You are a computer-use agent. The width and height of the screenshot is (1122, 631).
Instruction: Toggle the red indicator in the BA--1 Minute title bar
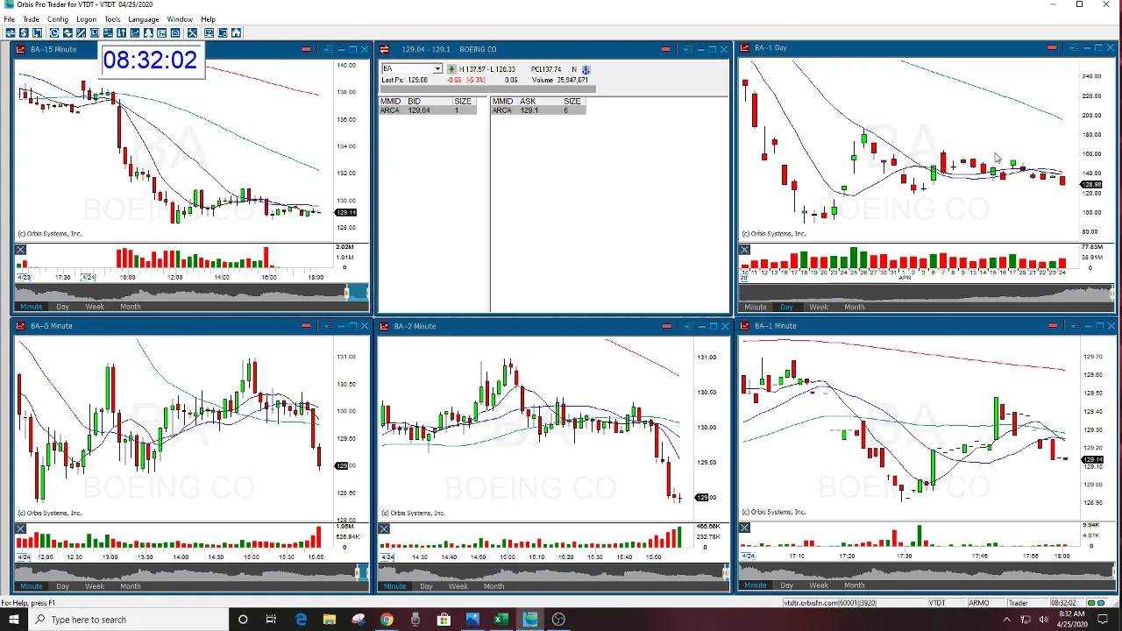[1052, 326]
